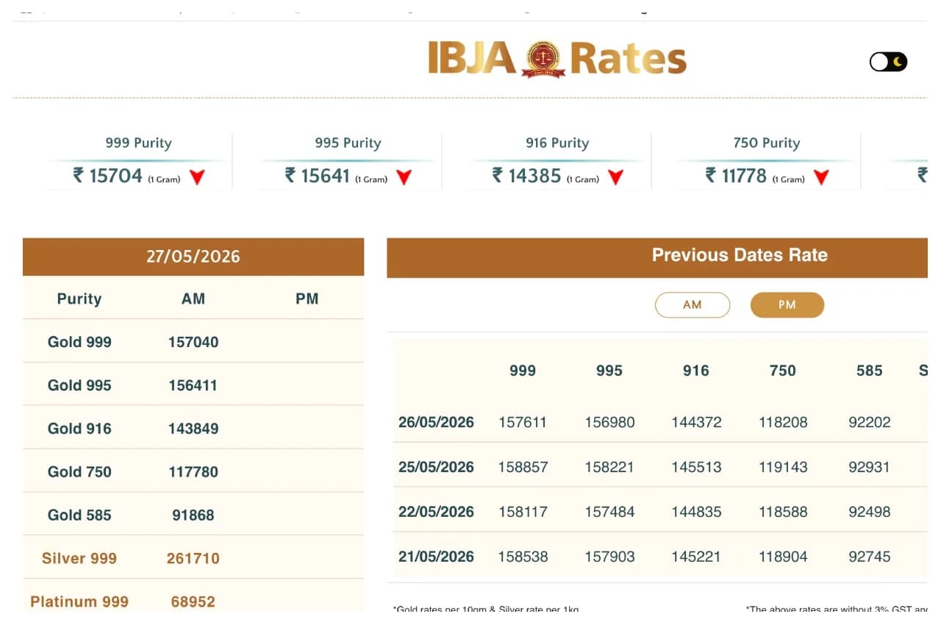Click the Previous Dates Rate heading
The width and height of the screenshot is (941, 625).
[x=740, y=255]
